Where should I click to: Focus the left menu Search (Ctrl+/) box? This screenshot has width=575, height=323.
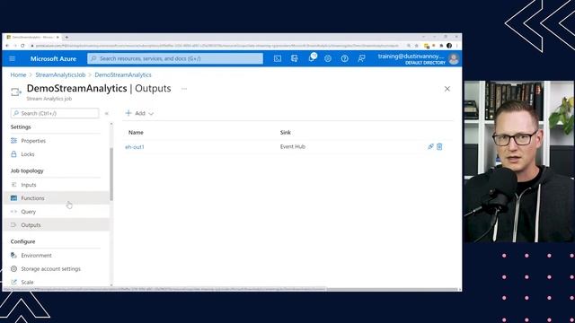coord(55,113)
